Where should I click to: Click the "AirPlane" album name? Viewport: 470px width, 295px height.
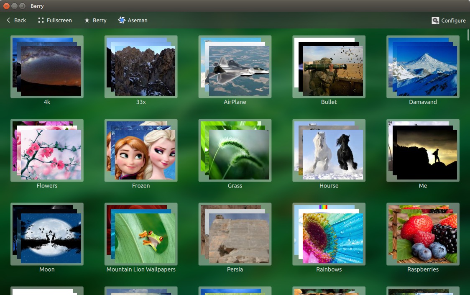click(235, 102)
